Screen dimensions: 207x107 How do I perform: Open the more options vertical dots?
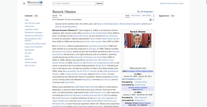tap(153, 16)
